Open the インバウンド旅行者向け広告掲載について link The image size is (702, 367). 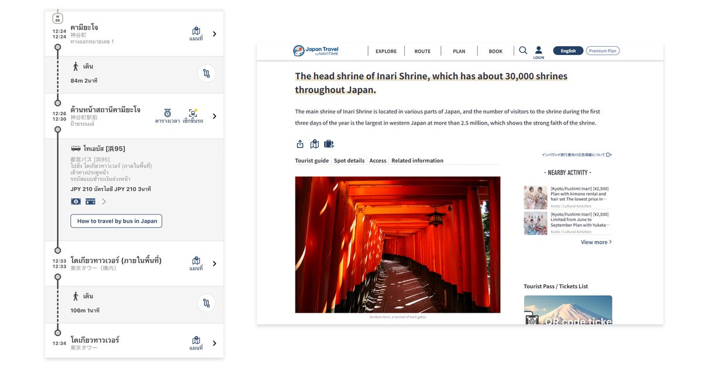[x=577, y=155]
